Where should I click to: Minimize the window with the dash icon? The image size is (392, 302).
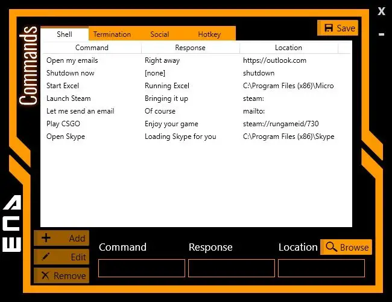tap(381, 34)
